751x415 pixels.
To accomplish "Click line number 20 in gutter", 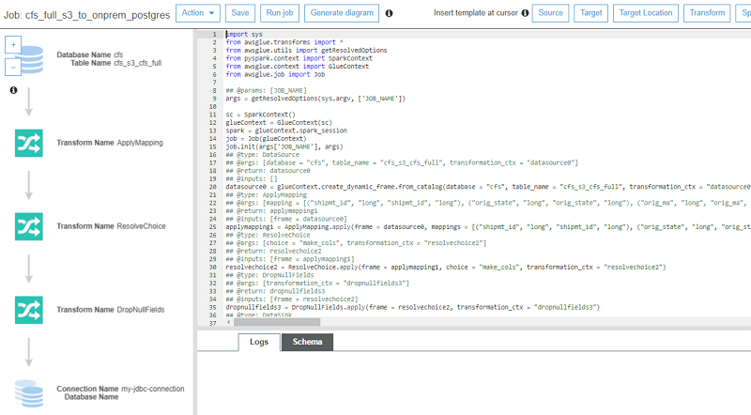I will (x=213, y=187).
